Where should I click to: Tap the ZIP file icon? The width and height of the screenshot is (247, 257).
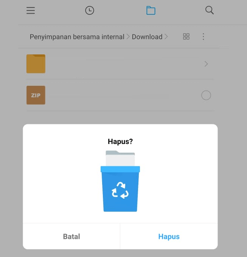pos(36,95)
